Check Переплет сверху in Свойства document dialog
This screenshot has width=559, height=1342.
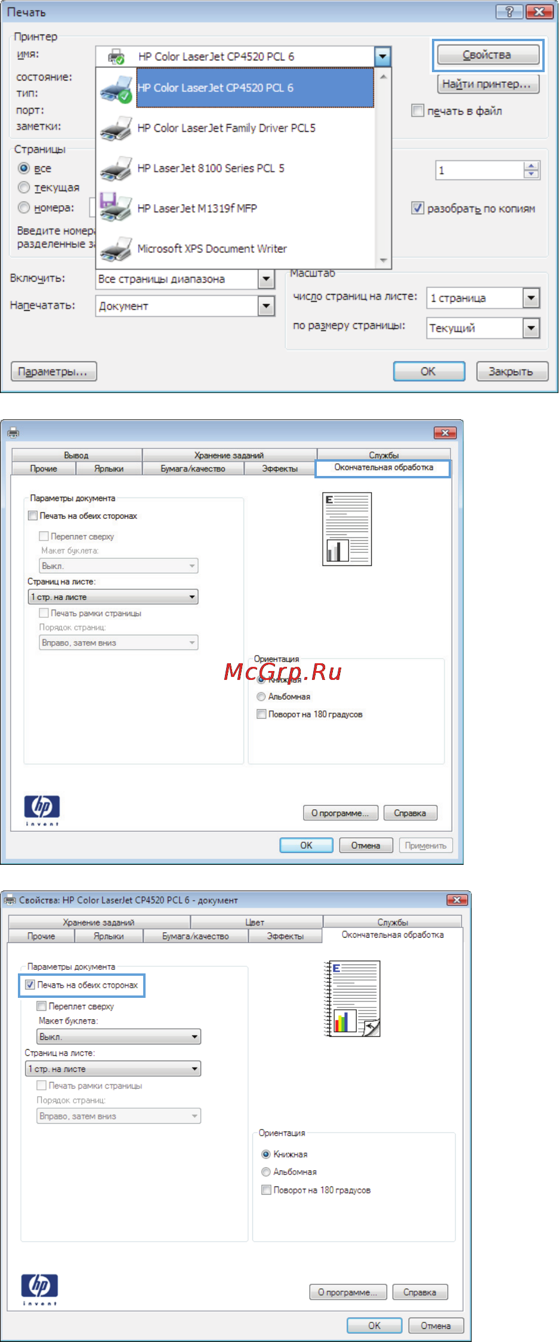42,1006
